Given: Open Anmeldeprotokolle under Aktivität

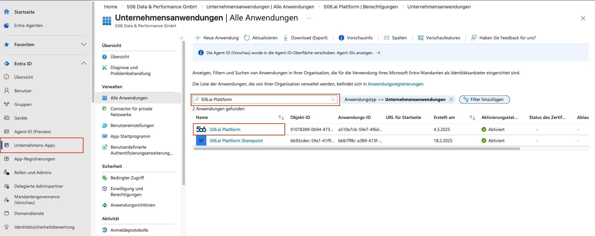Looking at the screenshot, I should pyautogui.click(x=129, y=230).
